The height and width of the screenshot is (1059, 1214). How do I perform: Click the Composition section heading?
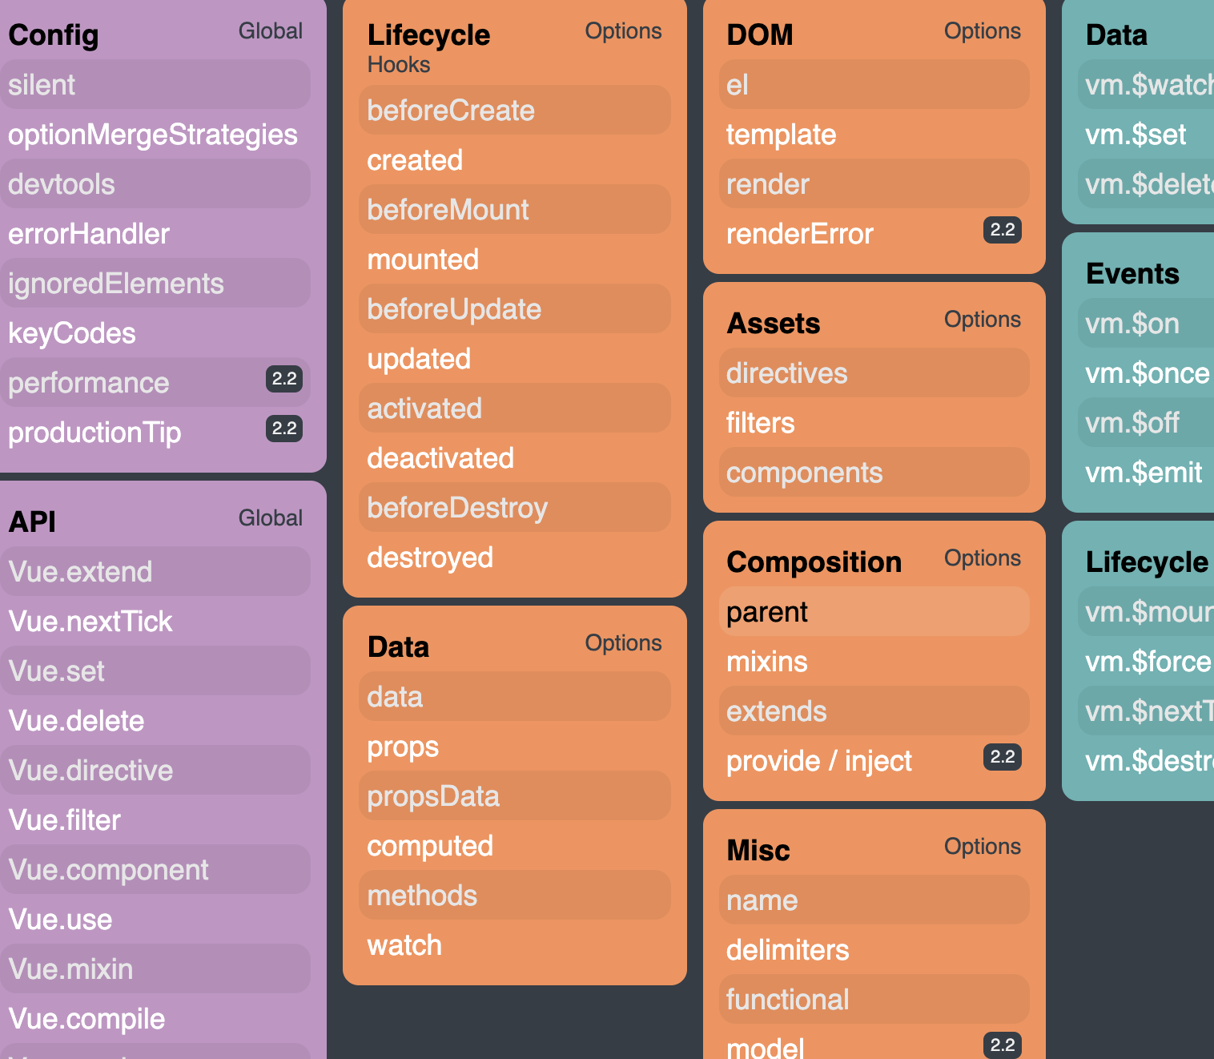tap(814, 562)
